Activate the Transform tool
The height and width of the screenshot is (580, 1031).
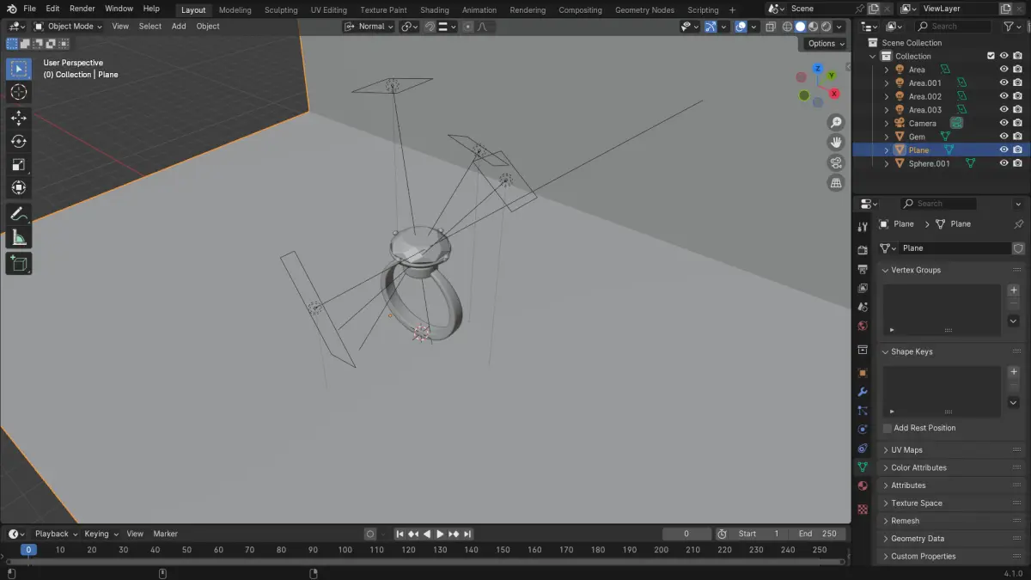point(19,187)
